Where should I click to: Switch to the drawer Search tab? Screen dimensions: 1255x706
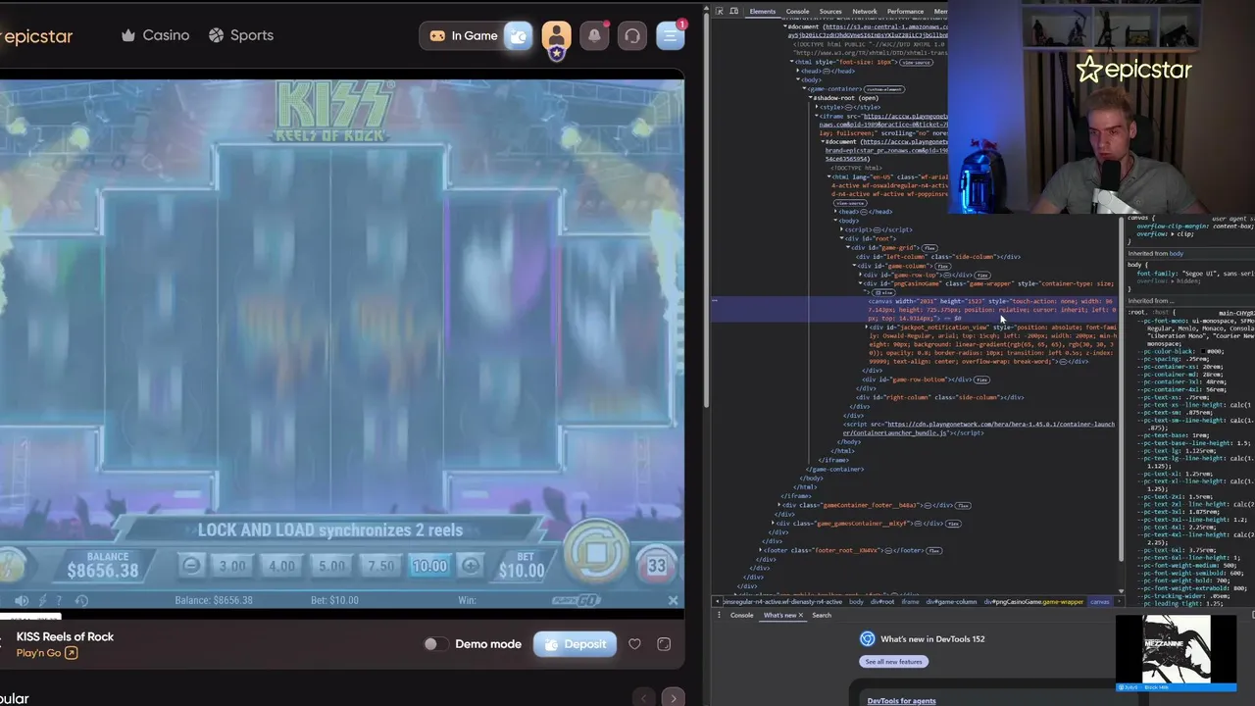822,615
